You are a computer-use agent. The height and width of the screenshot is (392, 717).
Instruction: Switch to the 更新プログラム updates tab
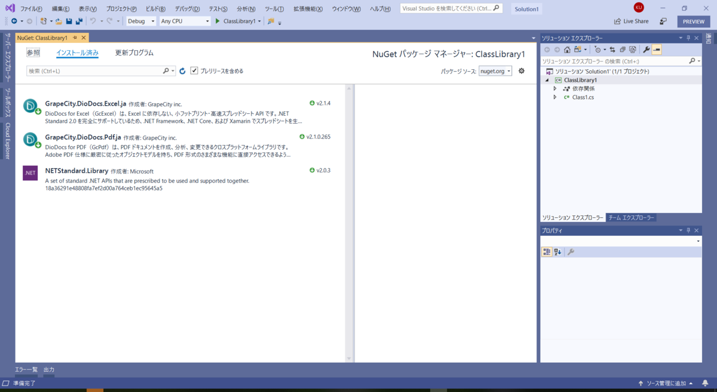tap(134, 53)
